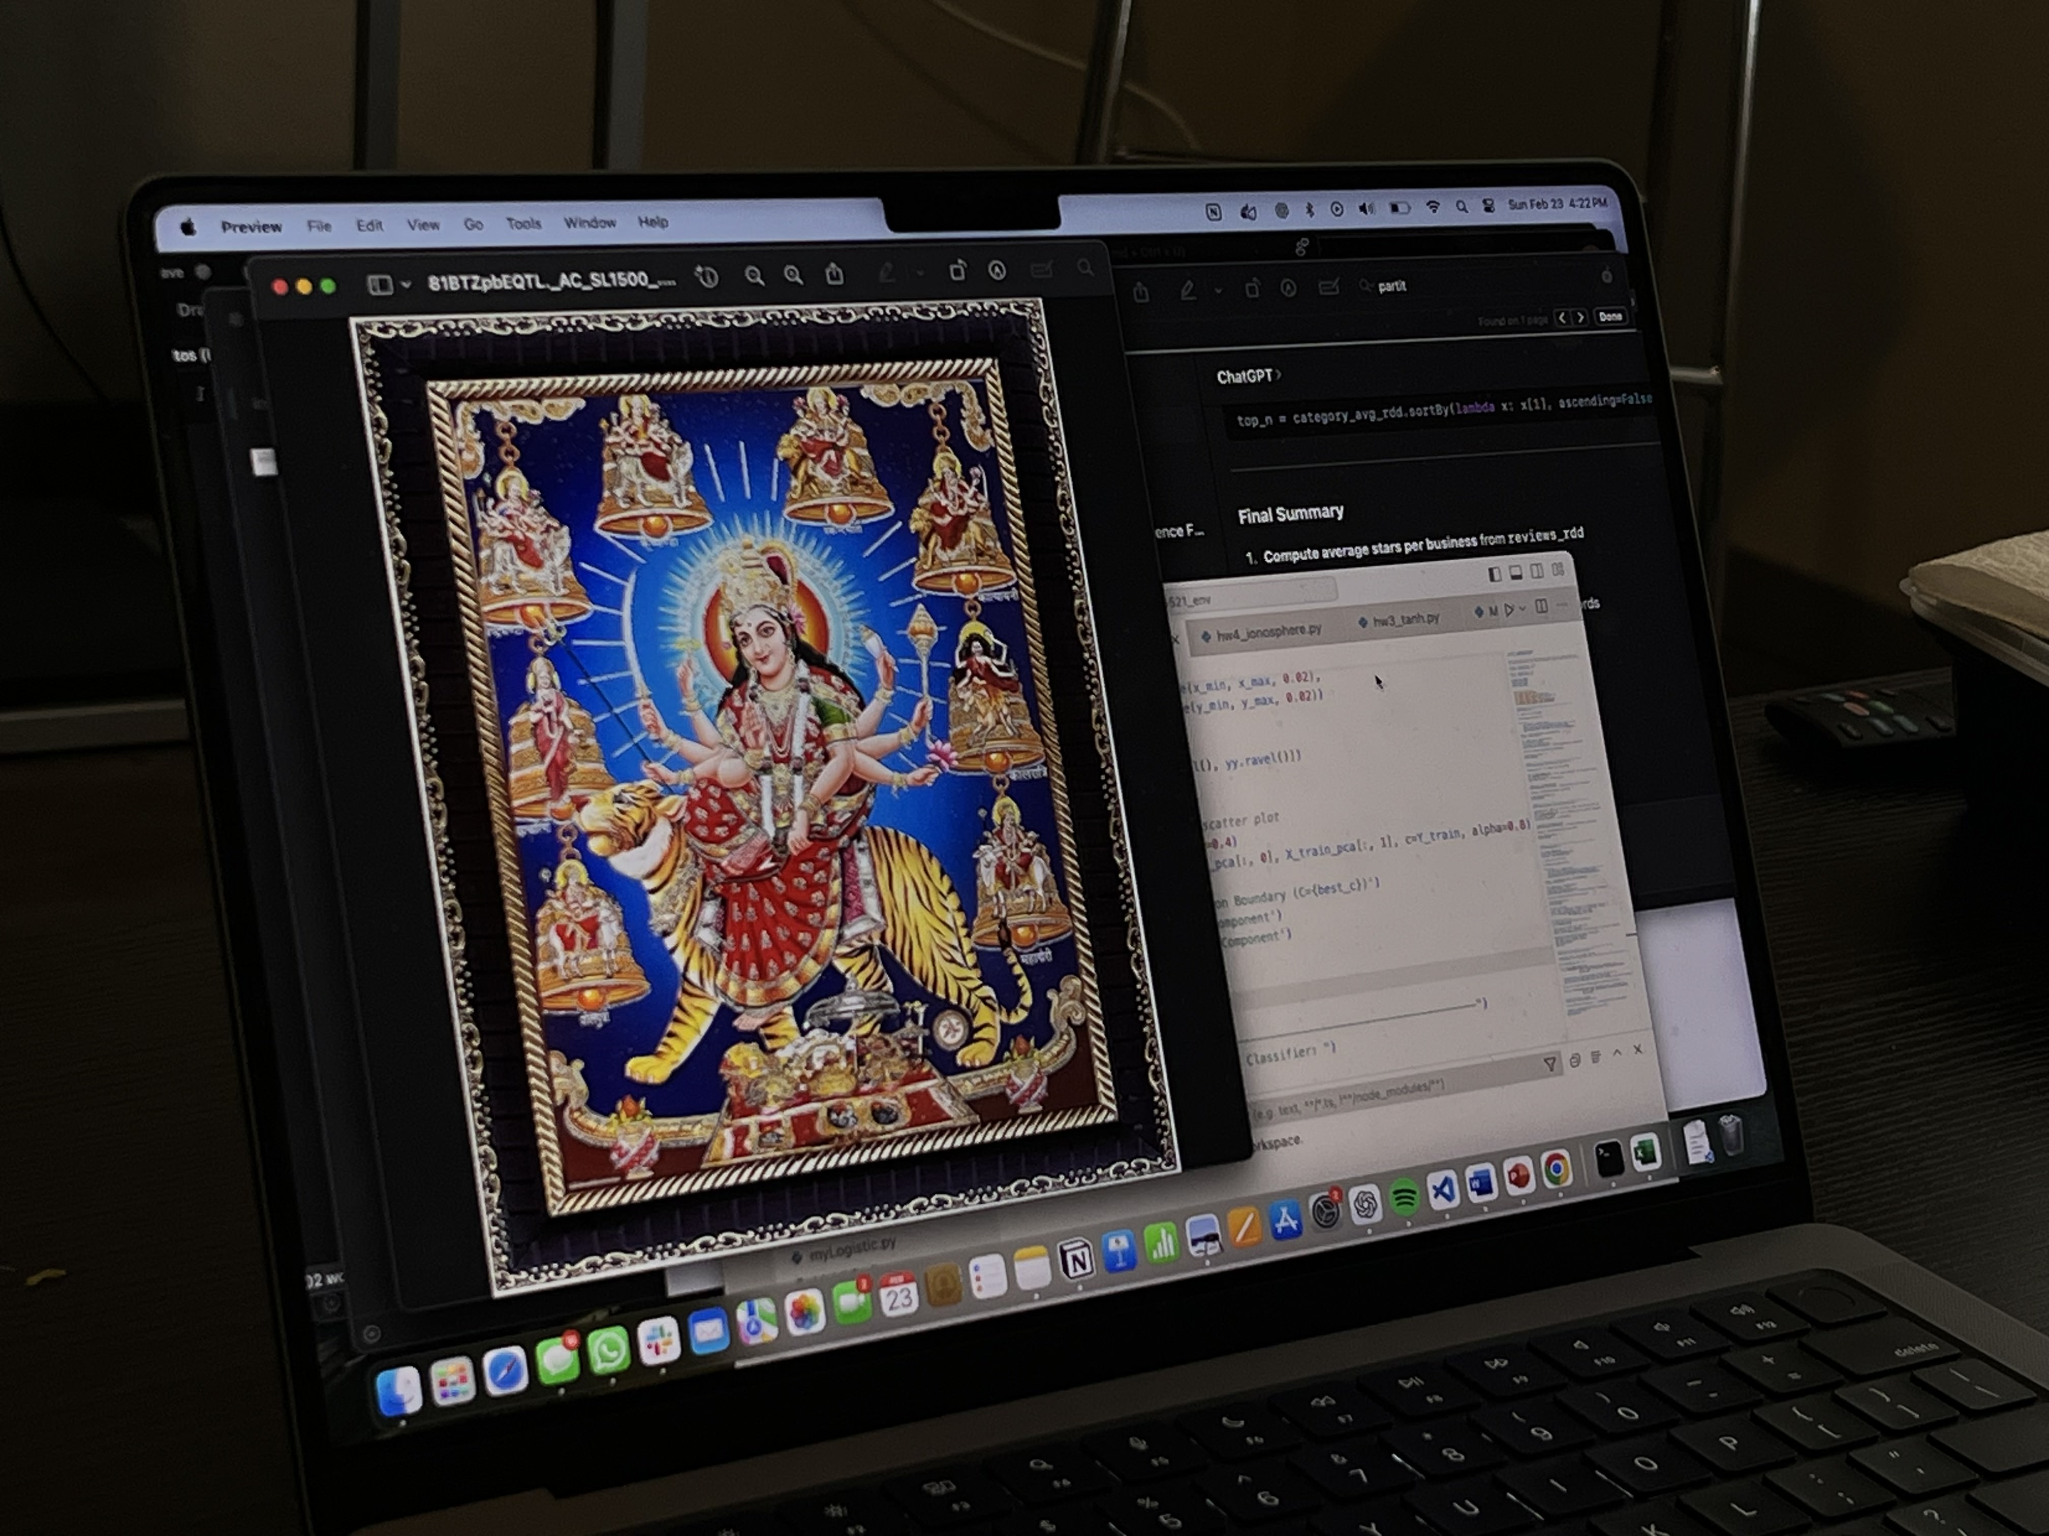Open the File menu

(320, 226)
